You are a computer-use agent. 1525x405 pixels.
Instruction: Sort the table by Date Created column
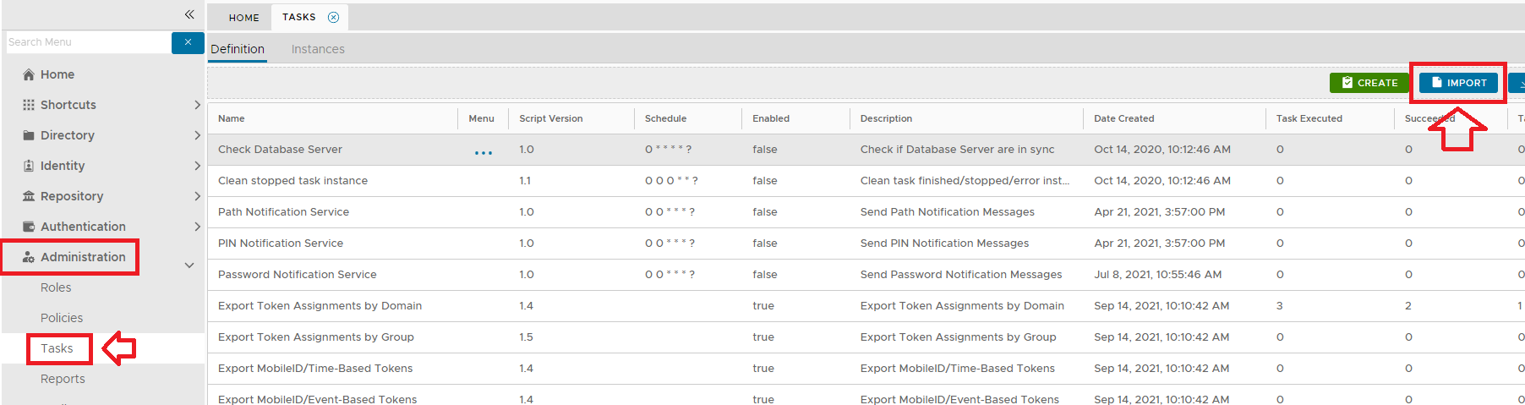tap(1123, 118)
